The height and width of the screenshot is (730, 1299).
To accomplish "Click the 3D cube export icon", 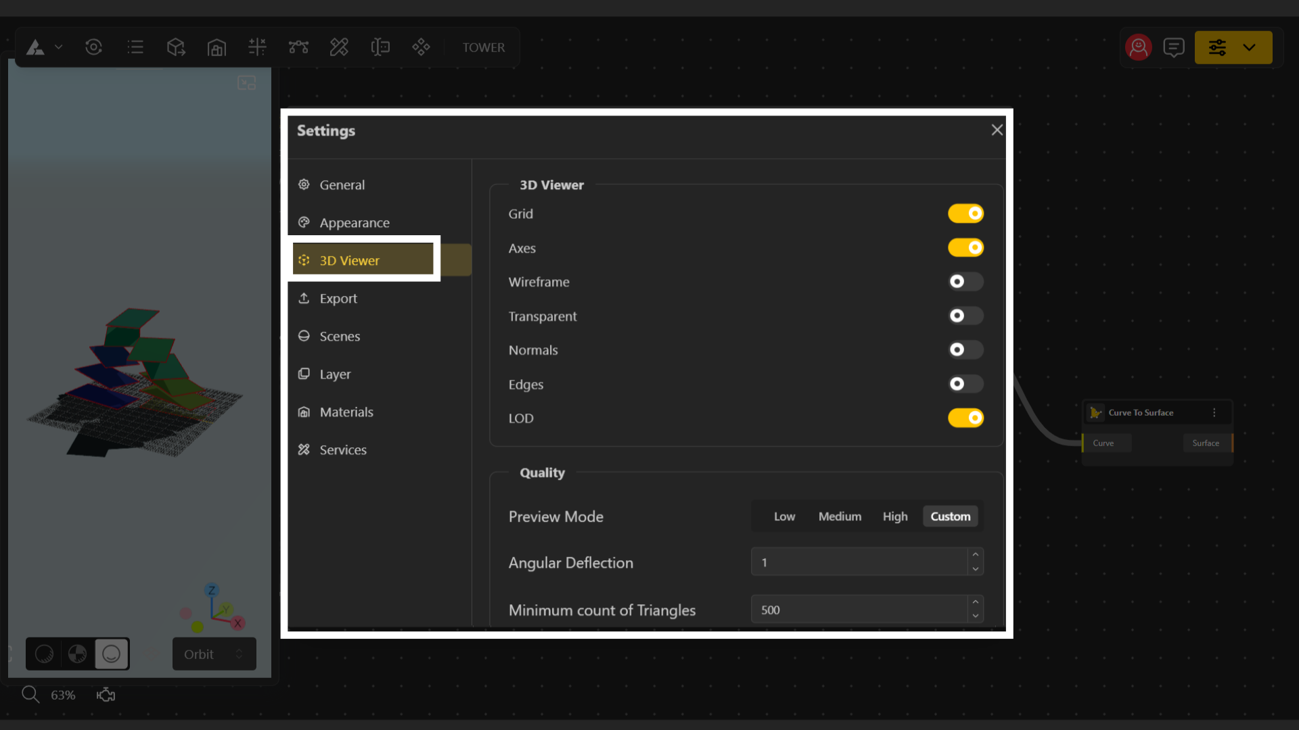I will (x=176, y=47).
